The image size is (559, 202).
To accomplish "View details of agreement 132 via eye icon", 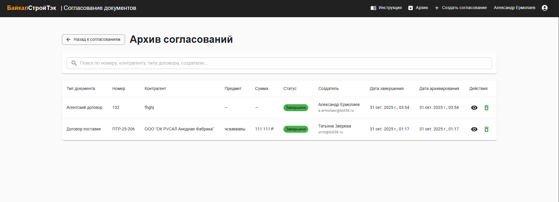I will click(x=474, y=108).
